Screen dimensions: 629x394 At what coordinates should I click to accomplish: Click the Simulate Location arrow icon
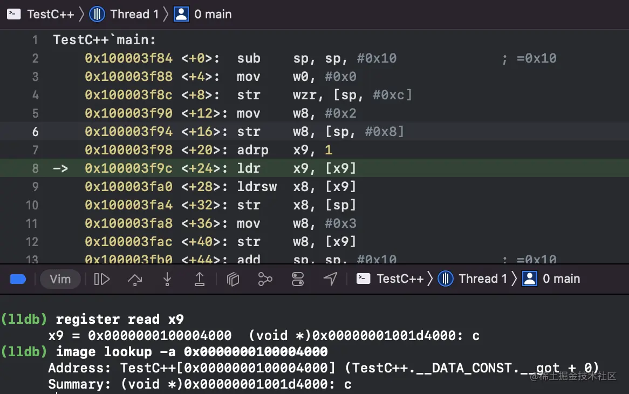tap(330, 279)
